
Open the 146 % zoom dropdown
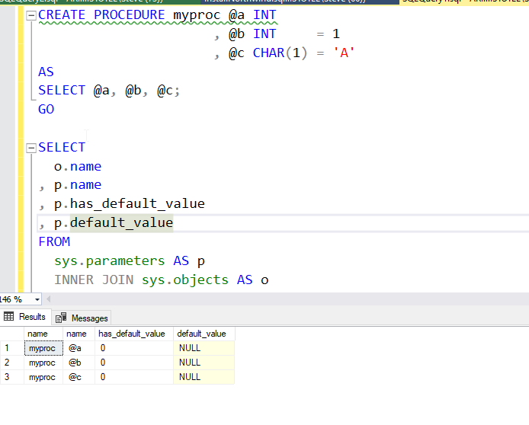click(37, 299)
